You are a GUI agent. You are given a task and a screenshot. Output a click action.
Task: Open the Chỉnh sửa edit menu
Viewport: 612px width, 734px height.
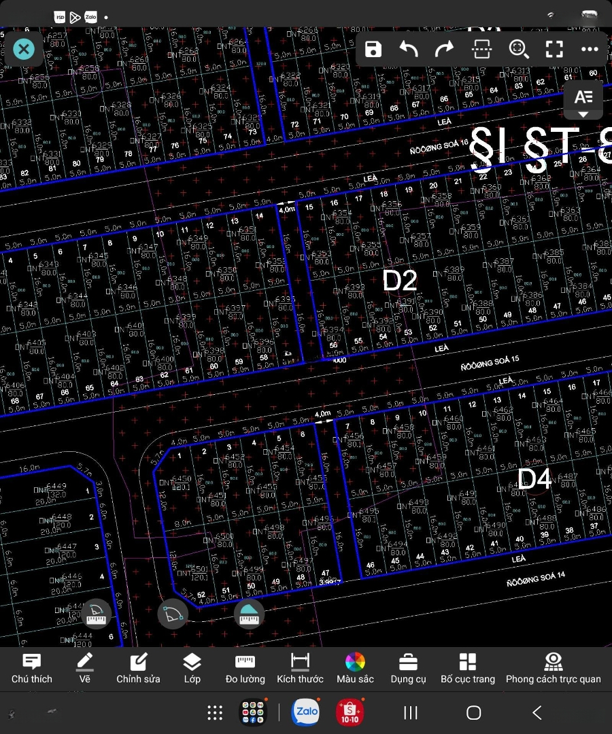pos(138,668)
